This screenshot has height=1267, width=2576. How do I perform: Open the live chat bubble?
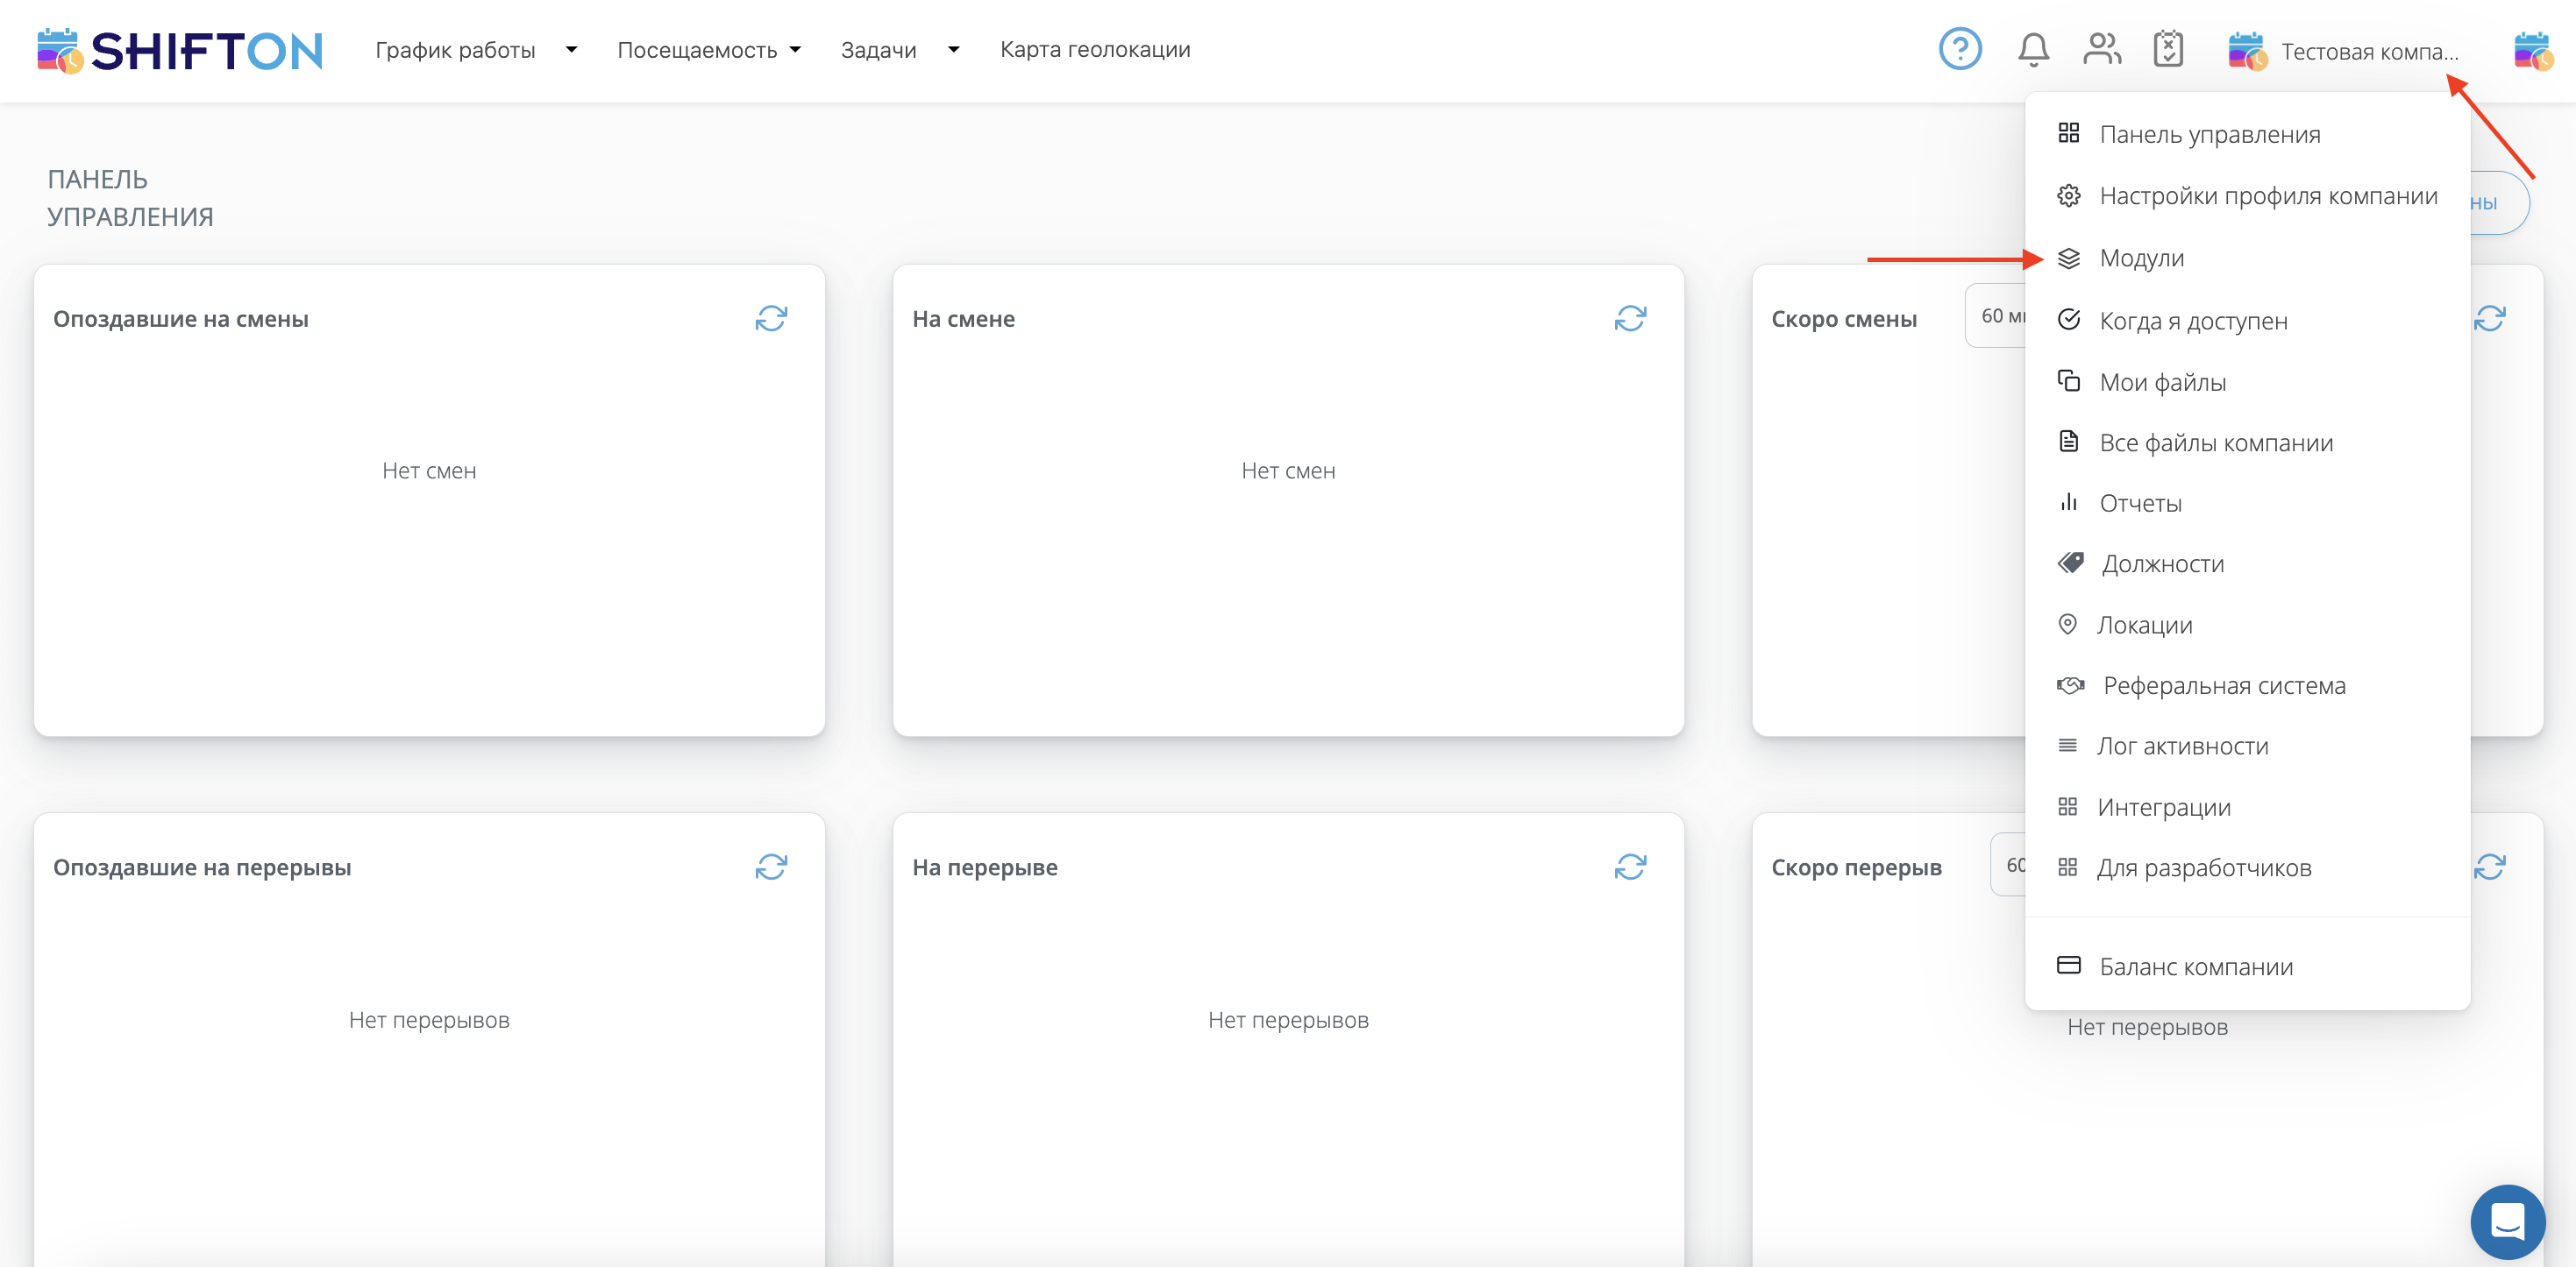(2507, 1221)
